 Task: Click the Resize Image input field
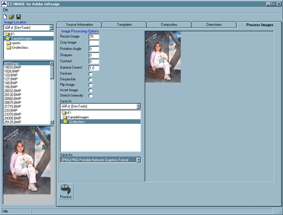(x=94, y=37)
